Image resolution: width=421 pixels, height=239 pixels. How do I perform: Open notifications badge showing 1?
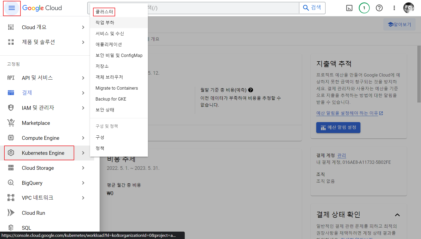(364, 8)
